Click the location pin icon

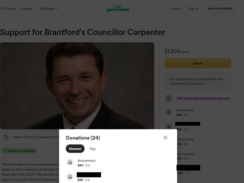tap(169, 98)
